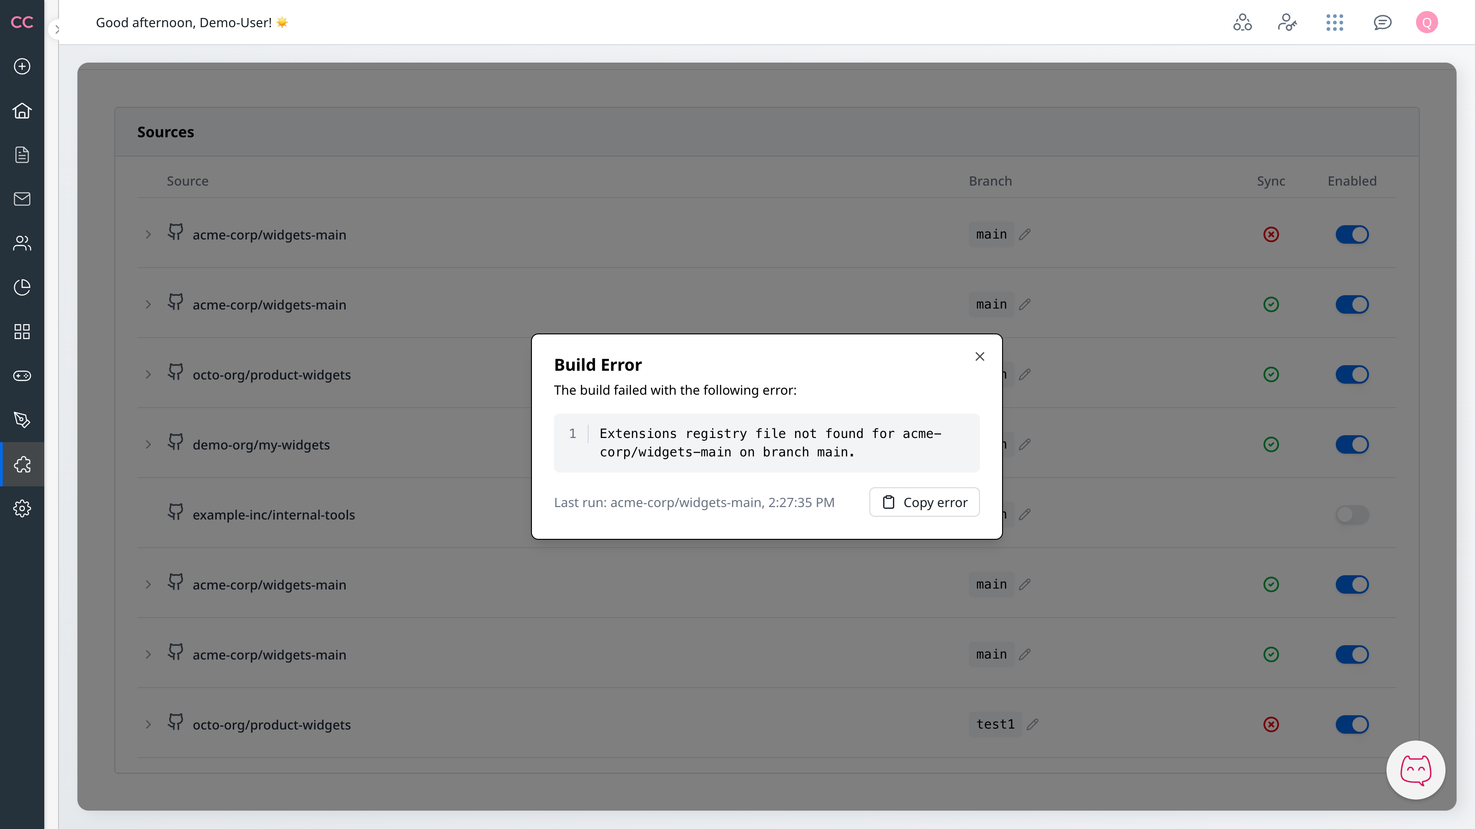Expand the demo-org/my-widgets source row

coord(148,444)
